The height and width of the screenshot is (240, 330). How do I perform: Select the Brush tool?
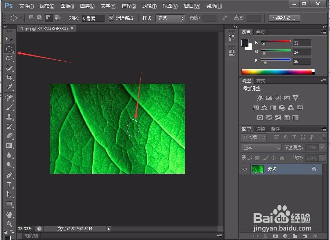tap(9, 107)
